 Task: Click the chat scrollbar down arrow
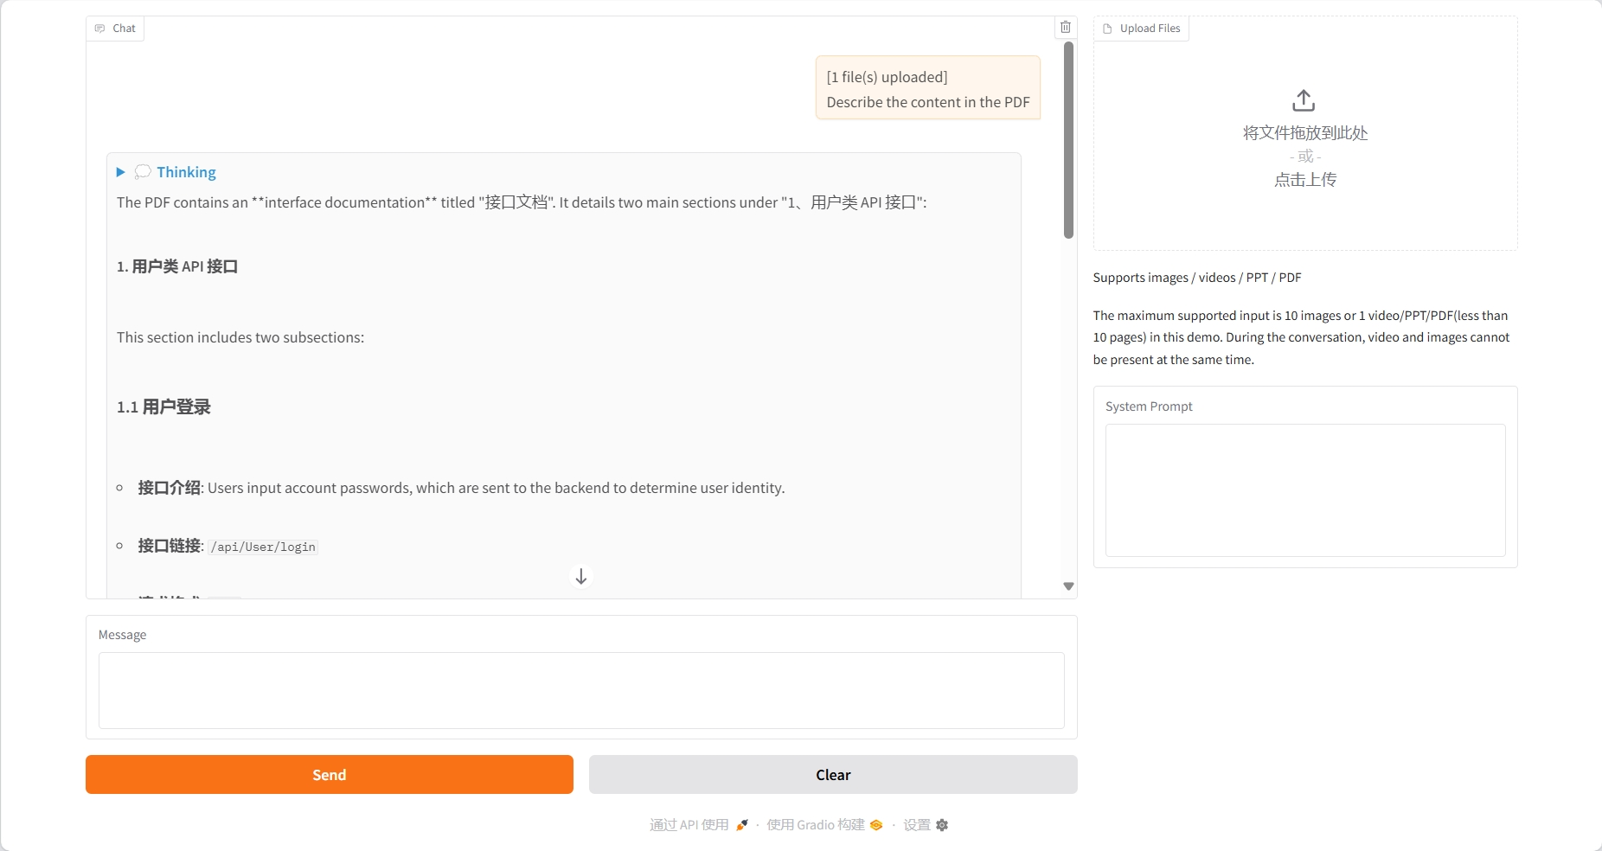pyautogui.click(x=1068, y=586)
